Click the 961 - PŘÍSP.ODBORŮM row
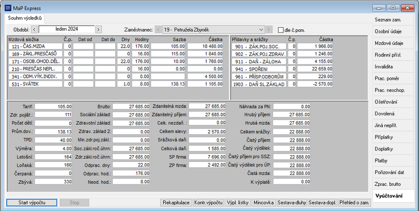 282,76
